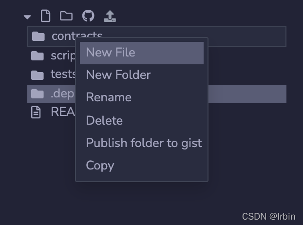Click the GitHub gist publish icon

tap(88, 16)
